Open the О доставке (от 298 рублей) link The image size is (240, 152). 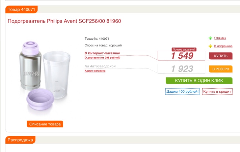(x=102, y=58)
